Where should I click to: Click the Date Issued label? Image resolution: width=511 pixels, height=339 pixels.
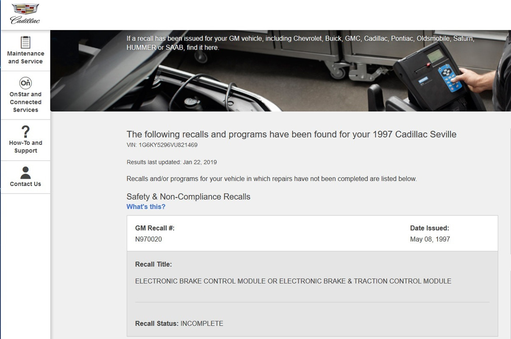(x=429, y=228)
